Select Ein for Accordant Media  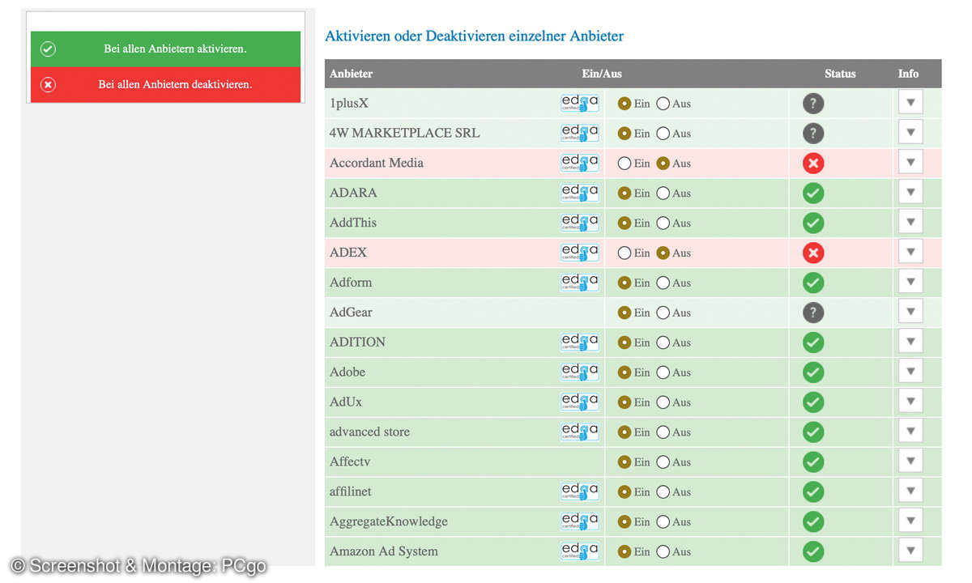pyautogui.click(x=625, y=164)
